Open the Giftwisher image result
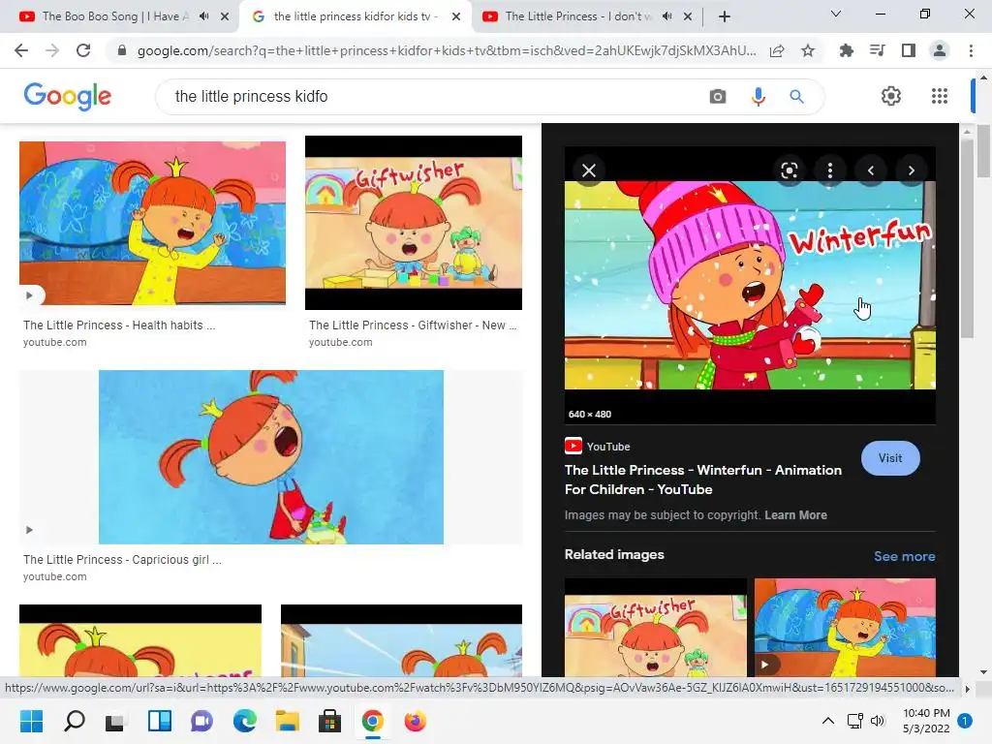This screenshot has height=744, width=992. click(x=414, y=223)
